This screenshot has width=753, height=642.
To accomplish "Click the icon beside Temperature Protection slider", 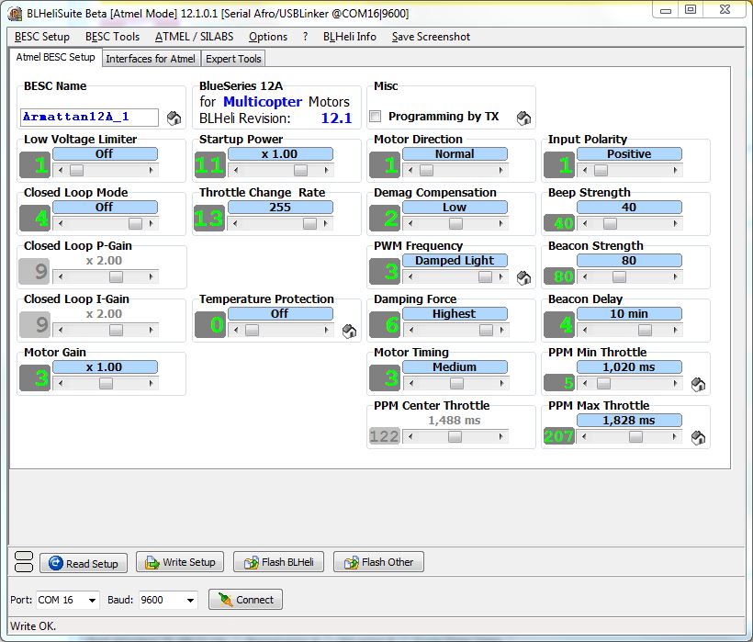I will 349,332.
